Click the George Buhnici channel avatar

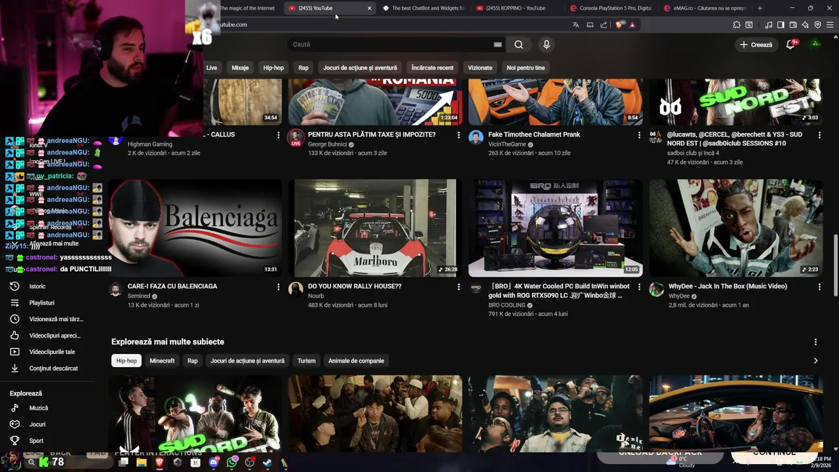click(296, 138)
